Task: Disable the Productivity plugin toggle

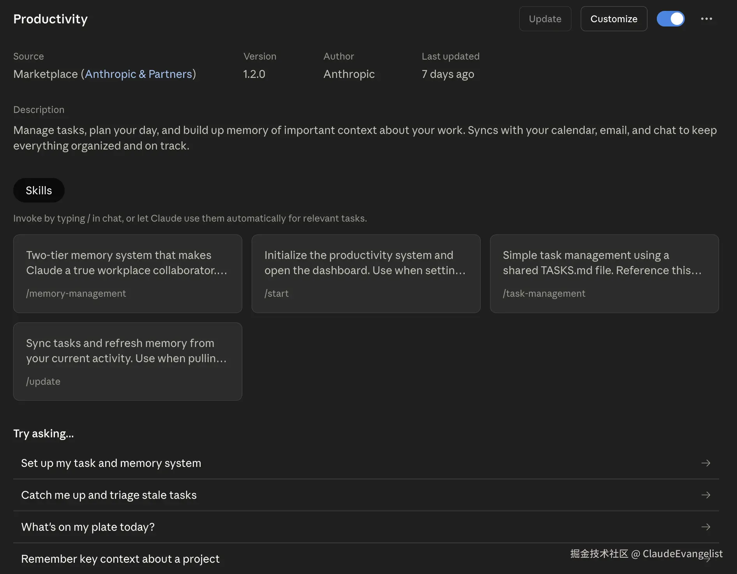Action: [x=670, y=19]
